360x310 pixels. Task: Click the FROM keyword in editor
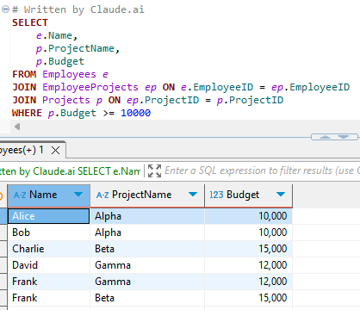pyautogui.click(x=24, y=74)
